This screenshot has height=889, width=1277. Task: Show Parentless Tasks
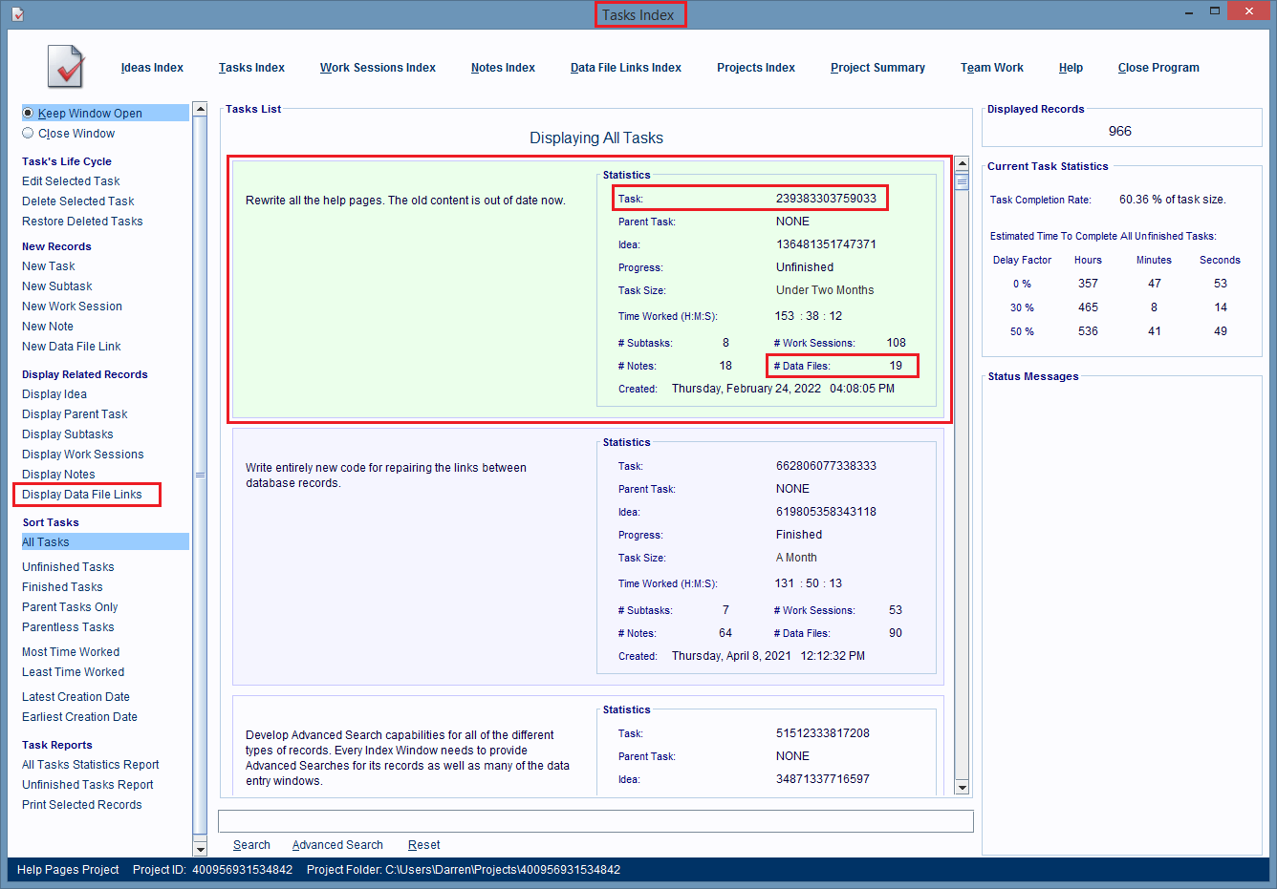(x=68, y=627)
